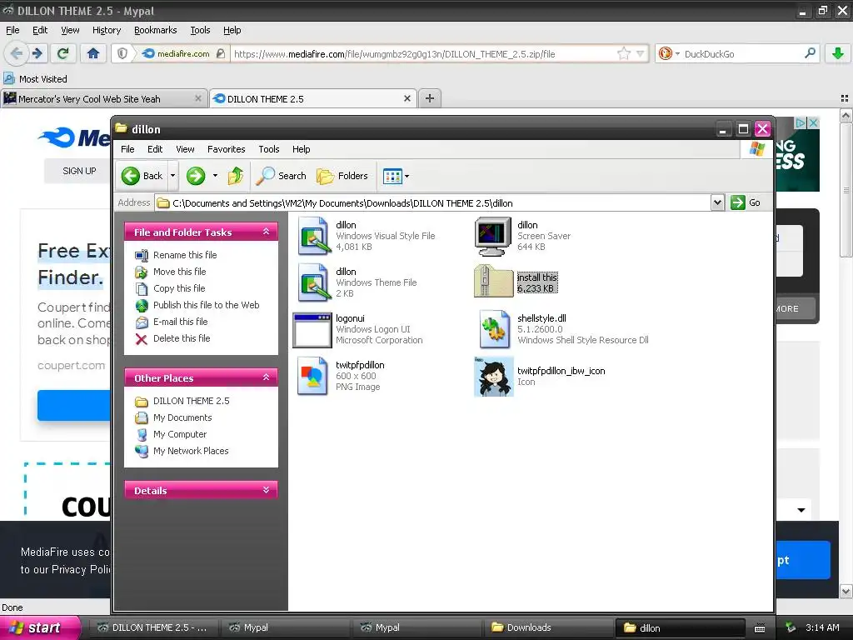Open the Back button history dropdown arrow
Image resolution: width=853 pixels, height=640 pixels.
tap(173, 176)
